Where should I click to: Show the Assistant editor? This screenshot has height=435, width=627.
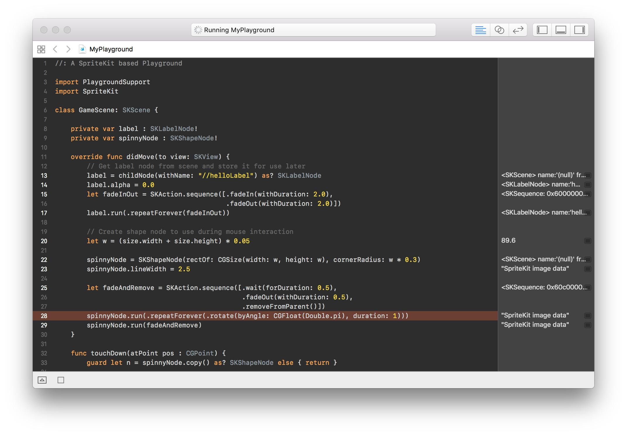pos(499,30)
